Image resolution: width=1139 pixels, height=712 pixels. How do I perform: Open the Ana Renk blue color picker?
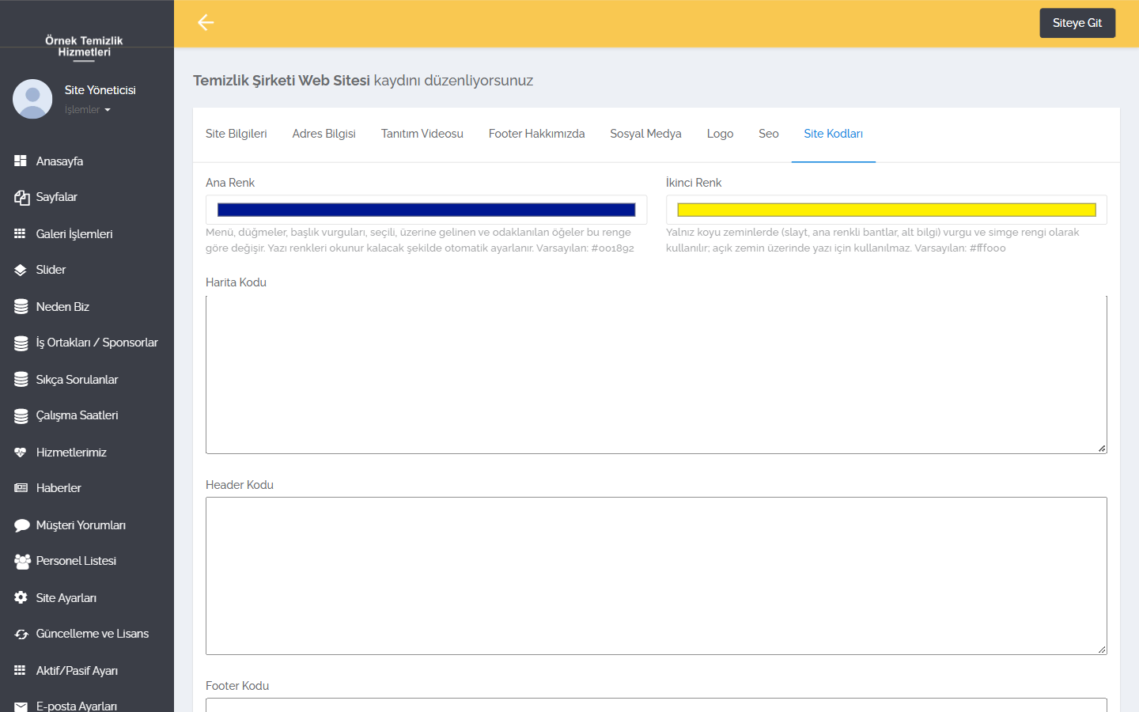426,210
